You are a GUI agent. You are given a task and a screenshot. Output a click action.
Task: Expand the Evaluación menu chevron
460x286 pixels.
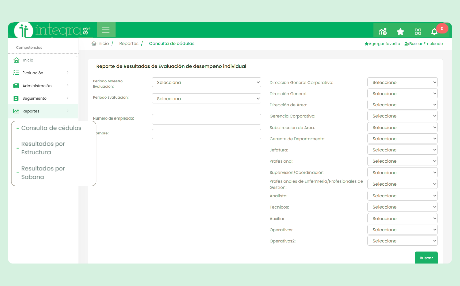67,73
